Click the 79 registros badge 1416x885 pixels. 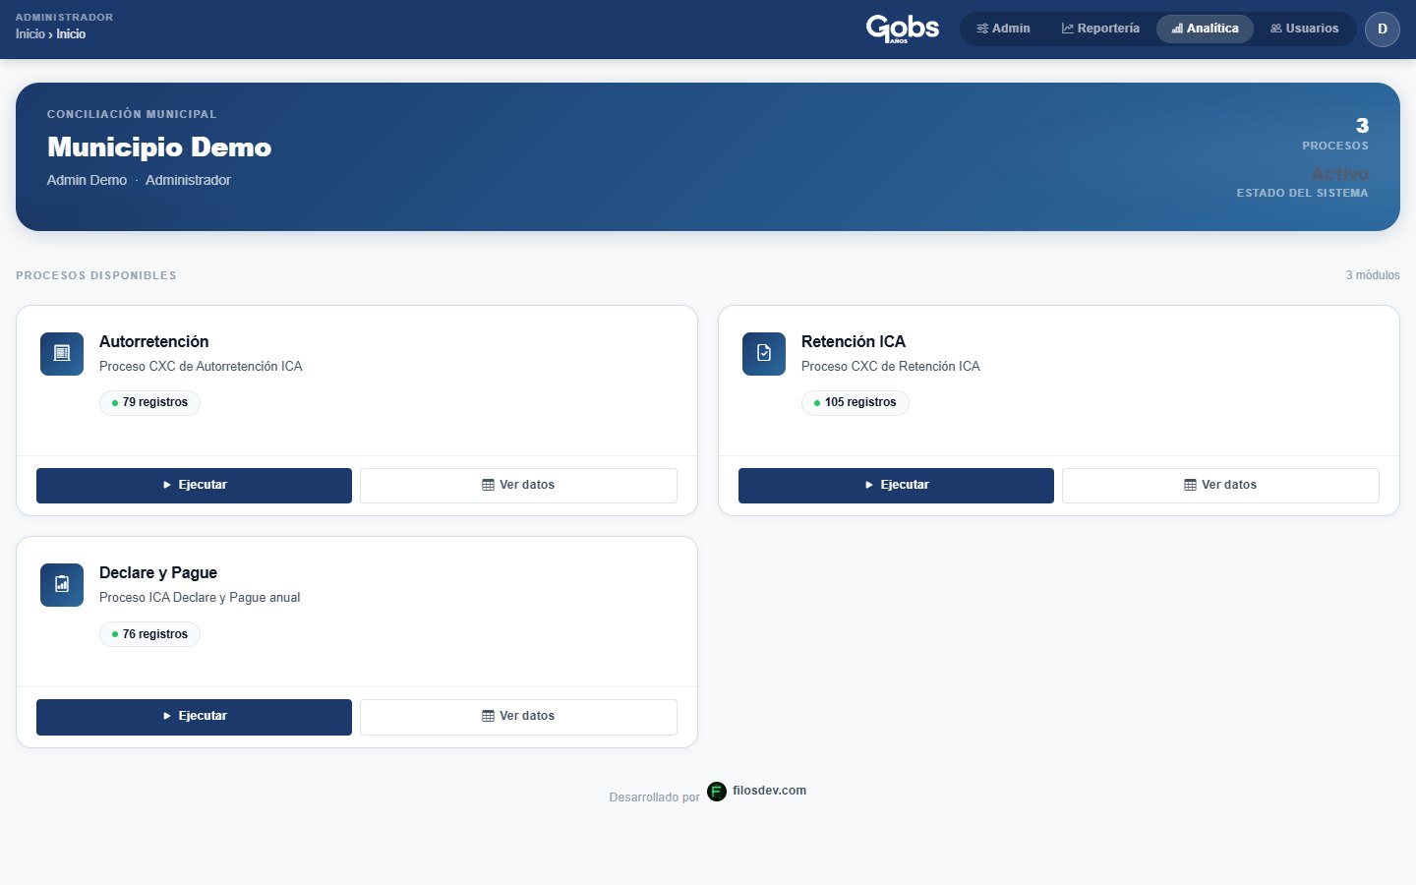[x=149, y=403]
